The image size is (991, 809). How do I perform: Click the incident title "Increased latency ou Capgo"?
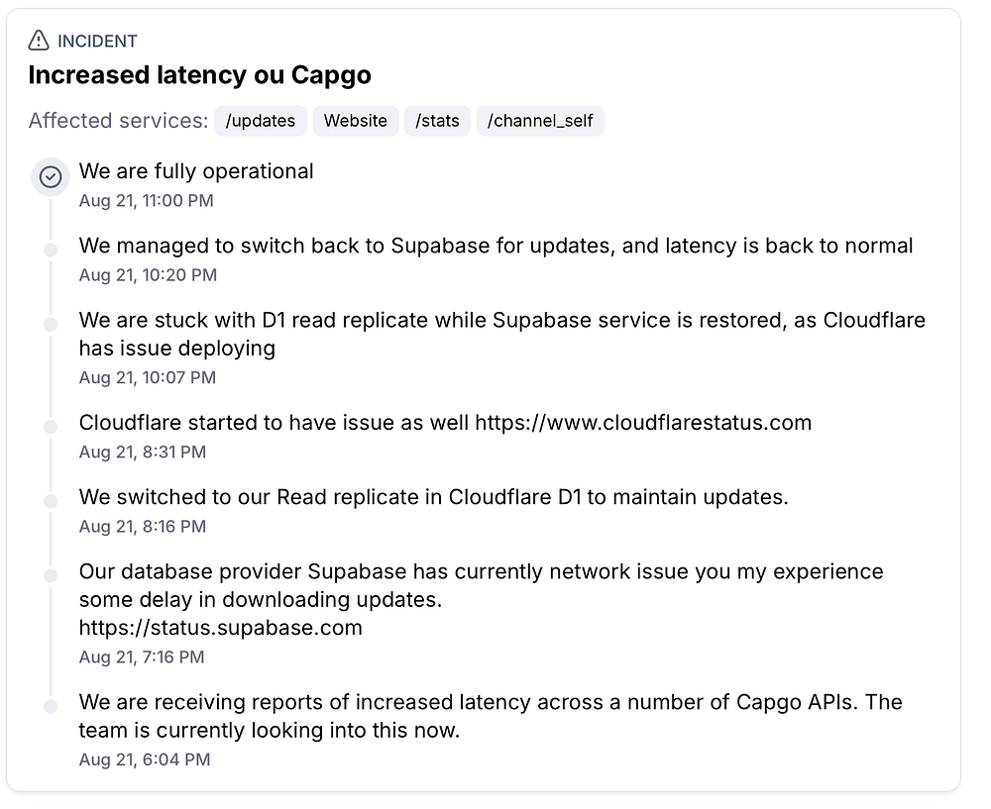click(199, 75)
